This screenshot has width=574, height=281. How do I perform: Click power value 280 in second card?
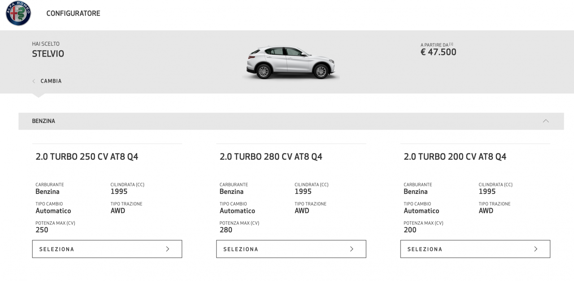226,230
